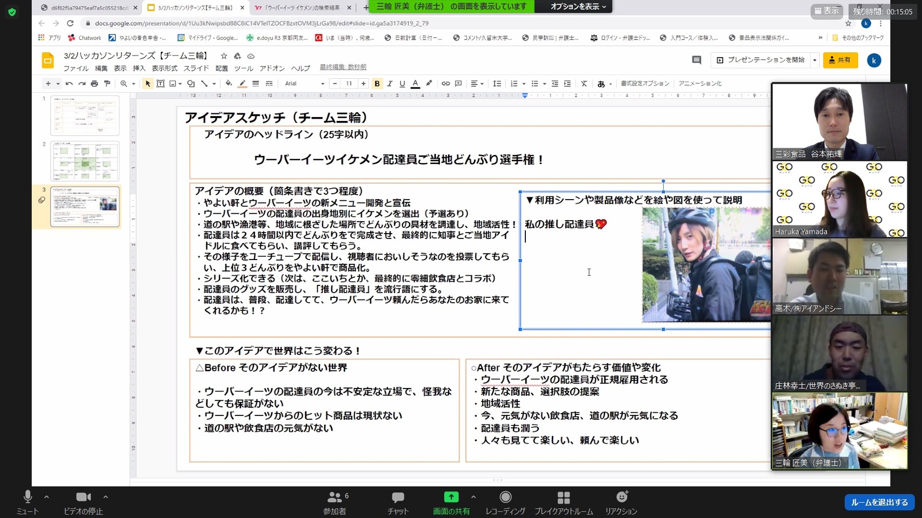Print the presentation
922x518 pixels.
(x=95, y=84)
